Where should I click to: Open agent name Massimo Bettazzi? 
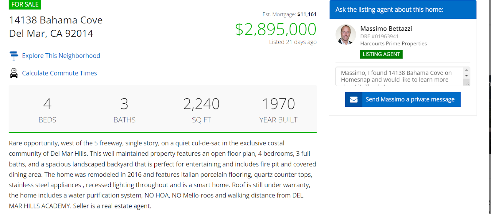tap(386, 29)
